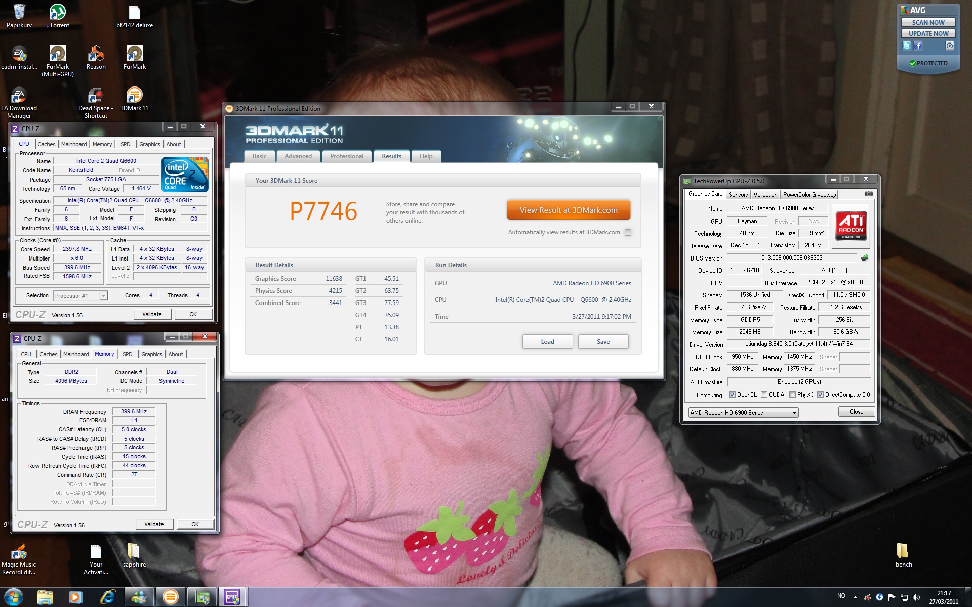The width and height of the screenshot is (972, 607).
Task: Click Validate in the upper CPU-Z window
Action: (x=152, y=314)
